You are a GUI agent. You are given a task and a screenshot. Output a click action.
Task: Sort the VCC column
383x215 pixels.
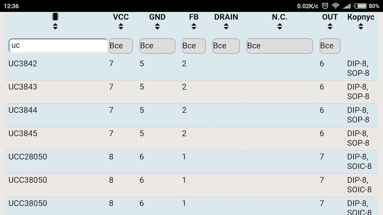[121, 26]
